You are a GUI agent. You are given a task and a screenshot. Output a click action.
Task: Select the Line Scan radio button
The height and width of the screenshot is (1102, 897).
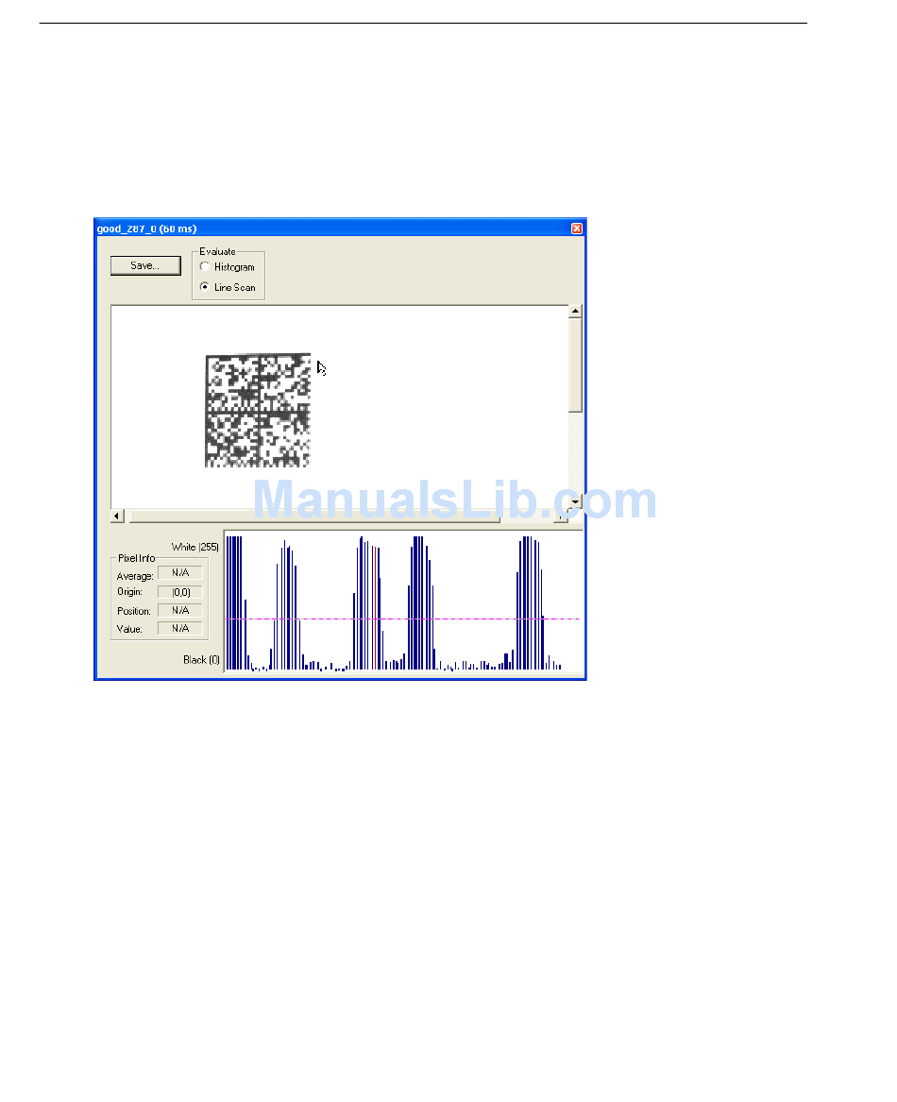(205, 287)
